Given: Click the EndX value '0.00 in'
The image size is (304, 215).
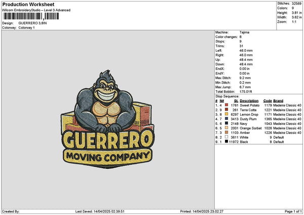Looking at the screenshot, I should 245,68.
